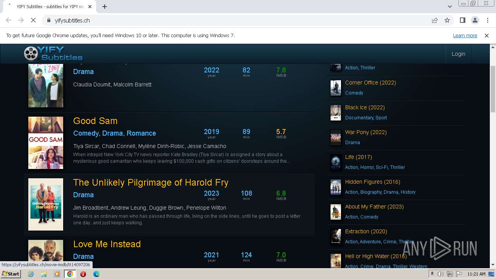The image size is (496, 279).
Task: Open About My Father (2023) in sidebar
Action: pyautogui.click(x=374, y=207)
